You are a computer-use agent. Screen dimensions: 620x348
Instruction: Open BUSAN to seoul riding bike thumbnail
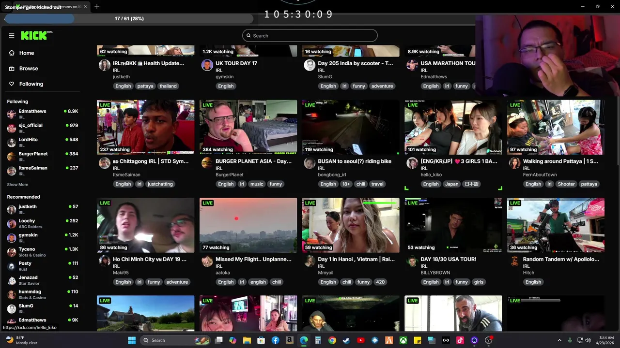[351, 127]
